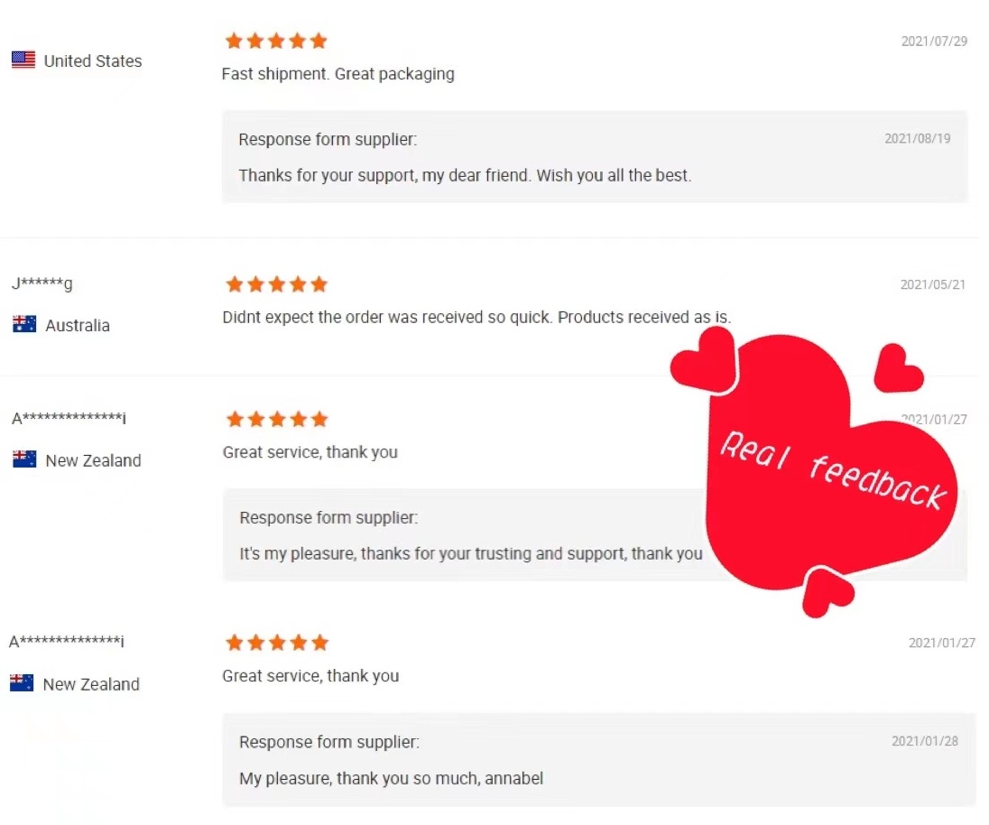Click the 'It's my pleasure, thanks for your trusting' reply
The image size is (989, 825).
point(470,553)
